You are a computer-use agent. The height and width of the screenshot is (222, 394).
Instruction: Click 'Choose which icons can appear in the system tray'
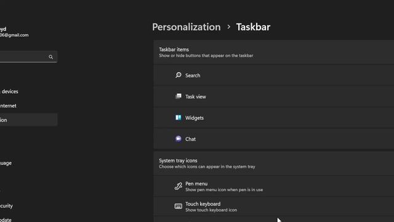click(207, 166)
